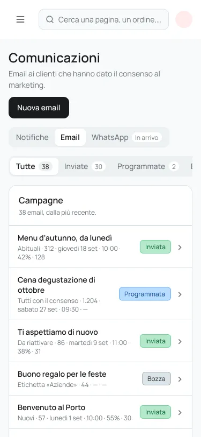Select the Email tab
The image size is (201, 437).
tap(70, 137)
